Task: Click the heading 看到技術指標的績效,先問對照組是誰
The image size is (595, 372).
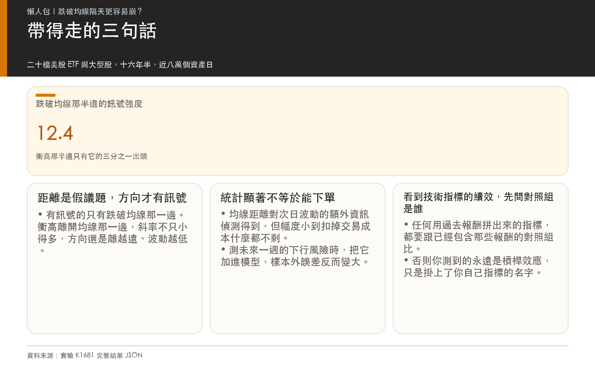Action: 479,203
